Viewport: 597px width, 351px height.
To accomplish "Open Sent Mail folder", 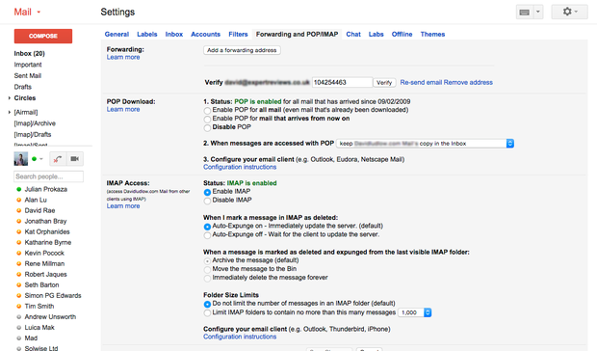I will click(x=27, y=76).
